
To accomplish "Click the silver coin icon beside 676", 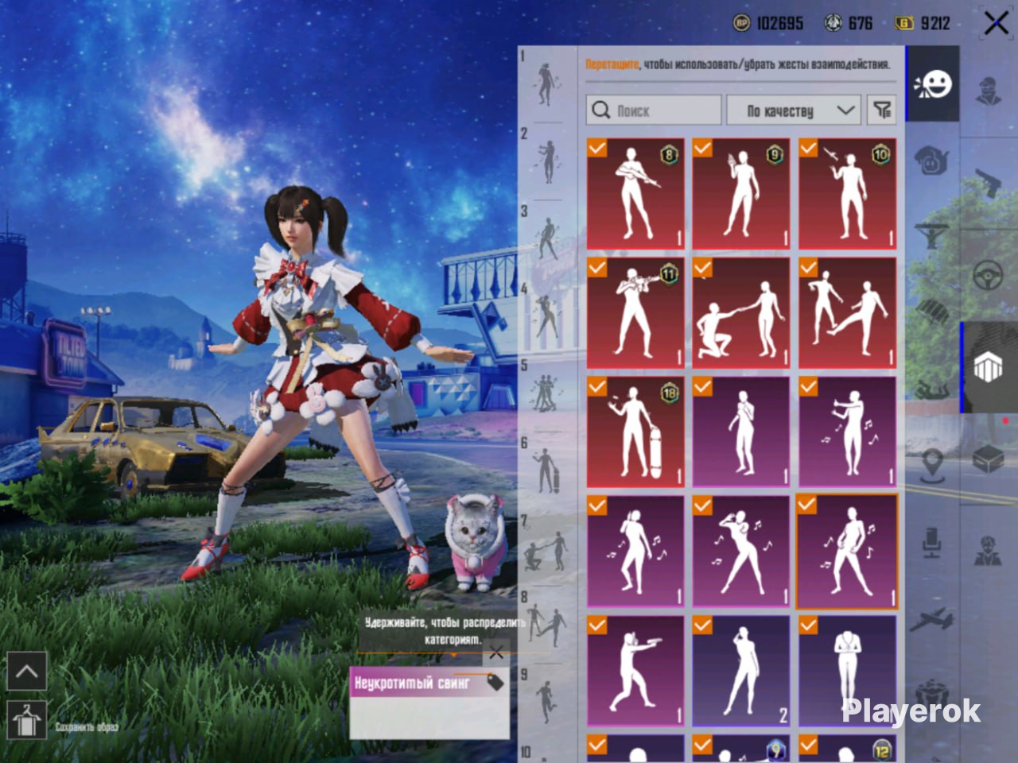I will pyautogui.click(x=833, y=23).
